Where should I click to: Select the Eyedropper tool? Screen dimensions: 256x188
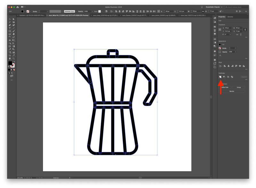tap(10, 49)
